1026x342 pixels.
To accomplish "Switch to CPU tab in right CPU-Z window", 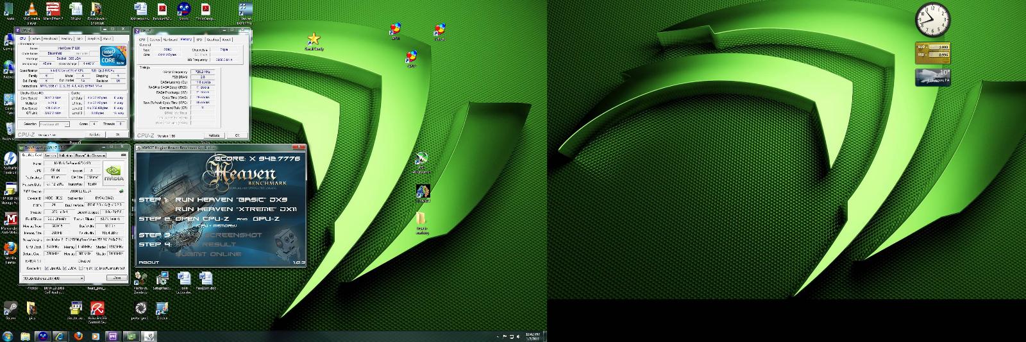I will click(x=142, y=39).
